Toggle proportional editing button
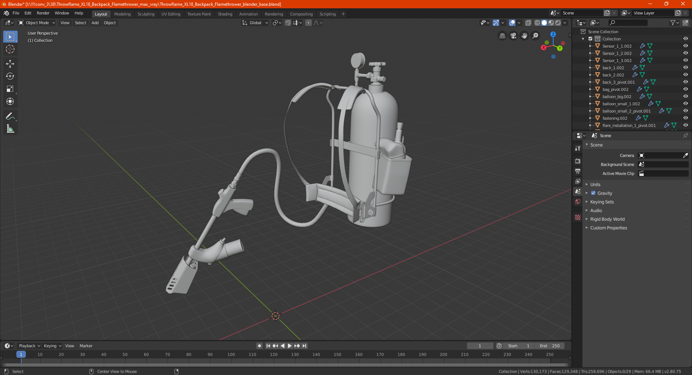 pos(309,23)
